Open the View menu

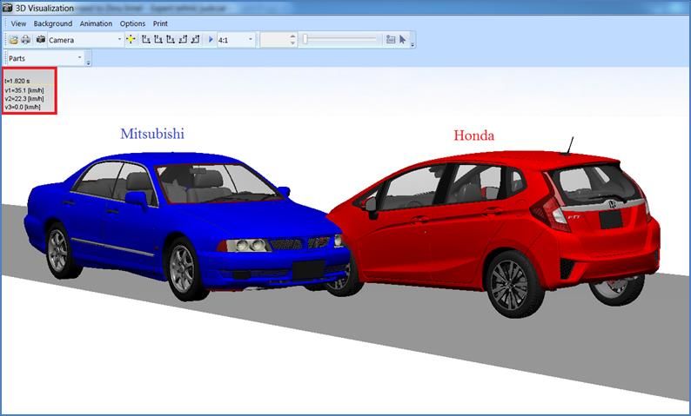[18, 23]
